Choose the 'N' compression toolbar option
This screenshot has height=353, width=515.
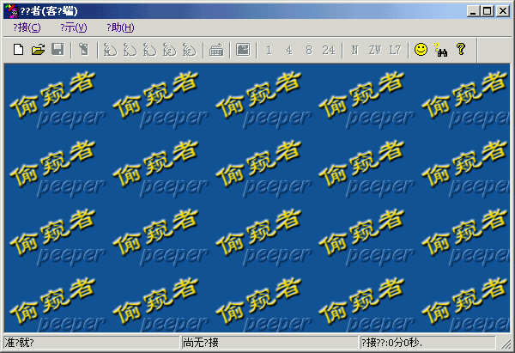[x=354, y=50]
